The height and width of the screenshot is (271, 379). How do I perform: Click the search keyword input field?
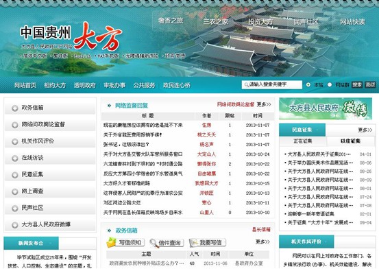(x=272, y=84)
